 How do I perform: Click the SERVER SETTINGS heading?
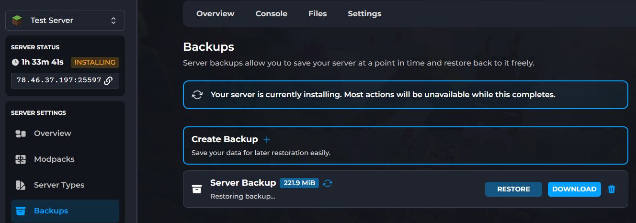coord(38,113)
